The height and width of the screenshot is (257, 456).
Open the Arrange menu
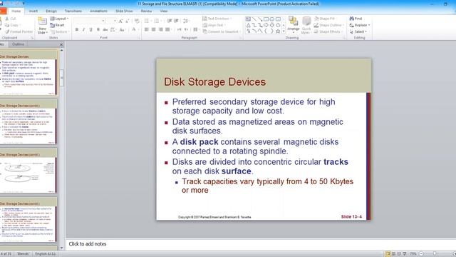tap(293, 24)
